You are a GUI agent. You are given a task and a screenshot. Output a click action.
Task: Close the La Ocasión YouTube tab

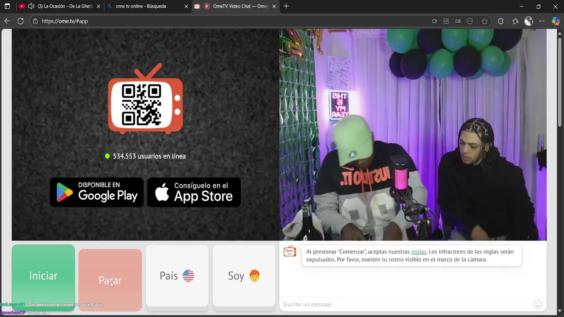tap(98, 6)
